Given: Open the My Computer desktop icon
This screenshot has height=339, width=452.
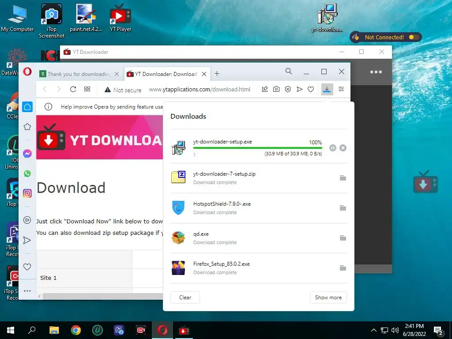Looking at the screenshot, I should (17, 18).
